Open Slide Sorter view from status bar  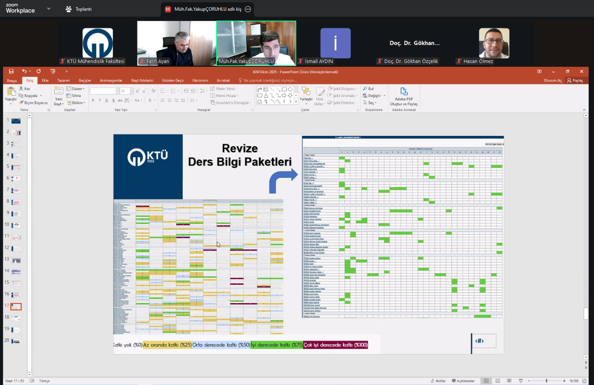click(x=498, y=381)
